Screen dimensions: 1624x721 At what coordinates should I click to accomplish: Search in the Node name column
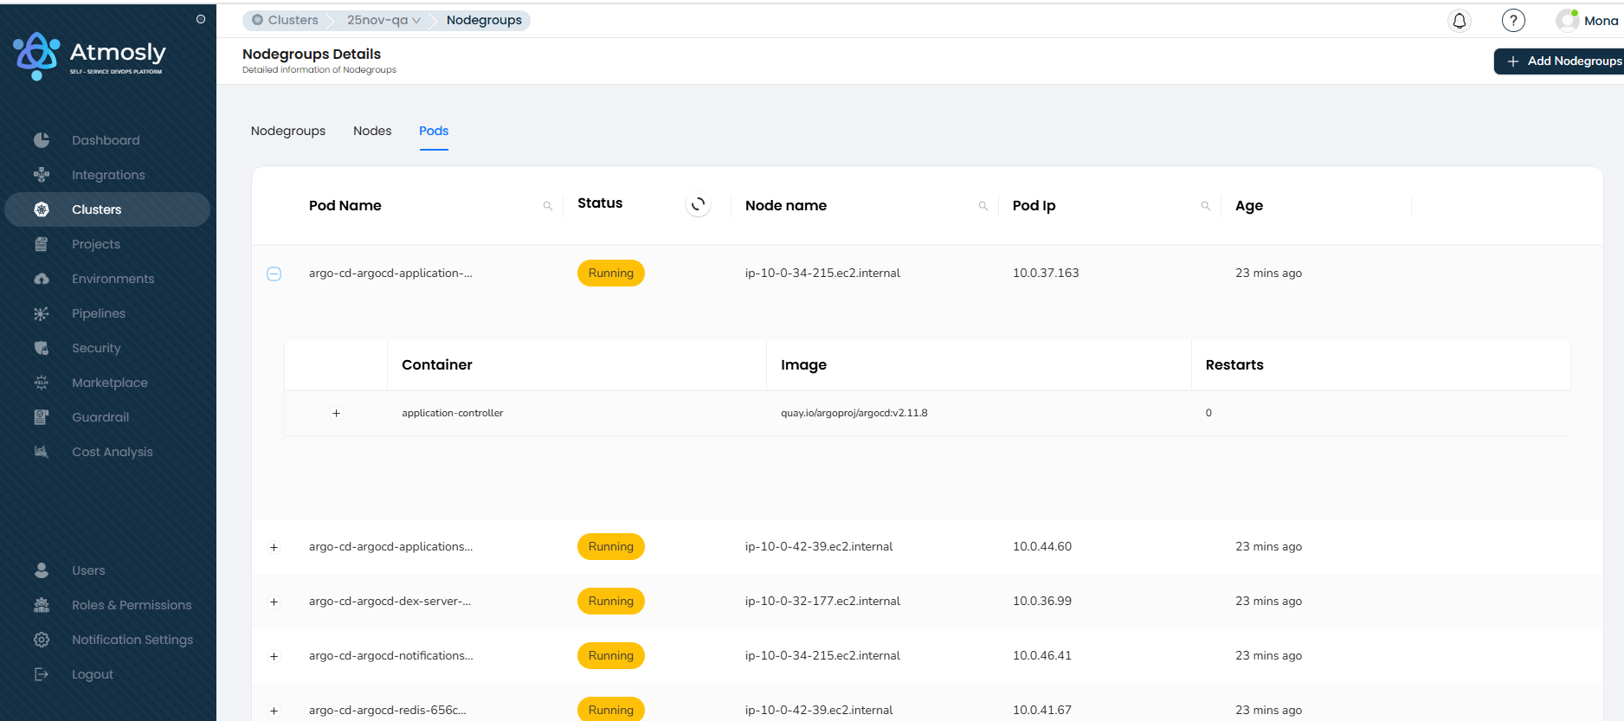[983, 206]
